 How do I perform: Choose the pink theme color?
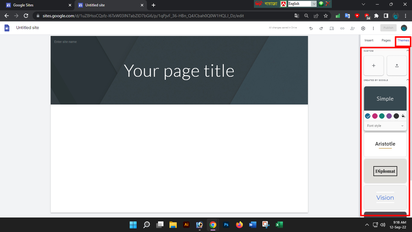375,116
